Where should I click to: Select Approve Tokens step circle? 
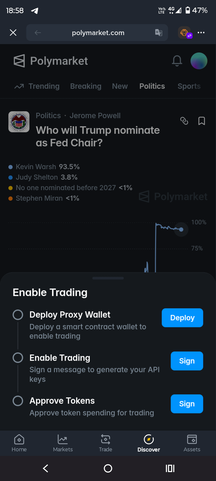pos(18,401)
